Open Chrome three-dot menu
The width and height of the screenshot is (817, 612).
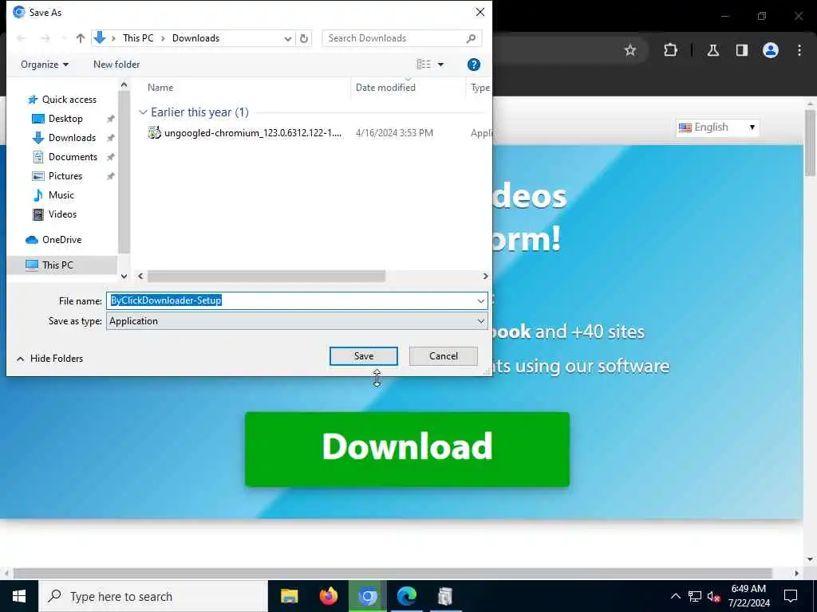[x=799, y=50]
